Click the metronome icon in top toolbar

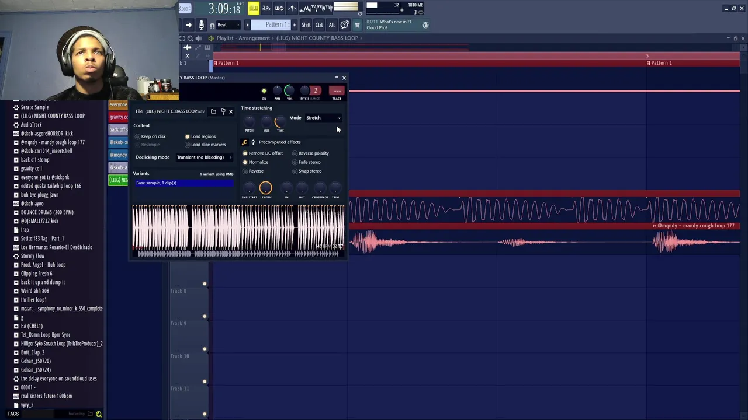click(292, 8)
